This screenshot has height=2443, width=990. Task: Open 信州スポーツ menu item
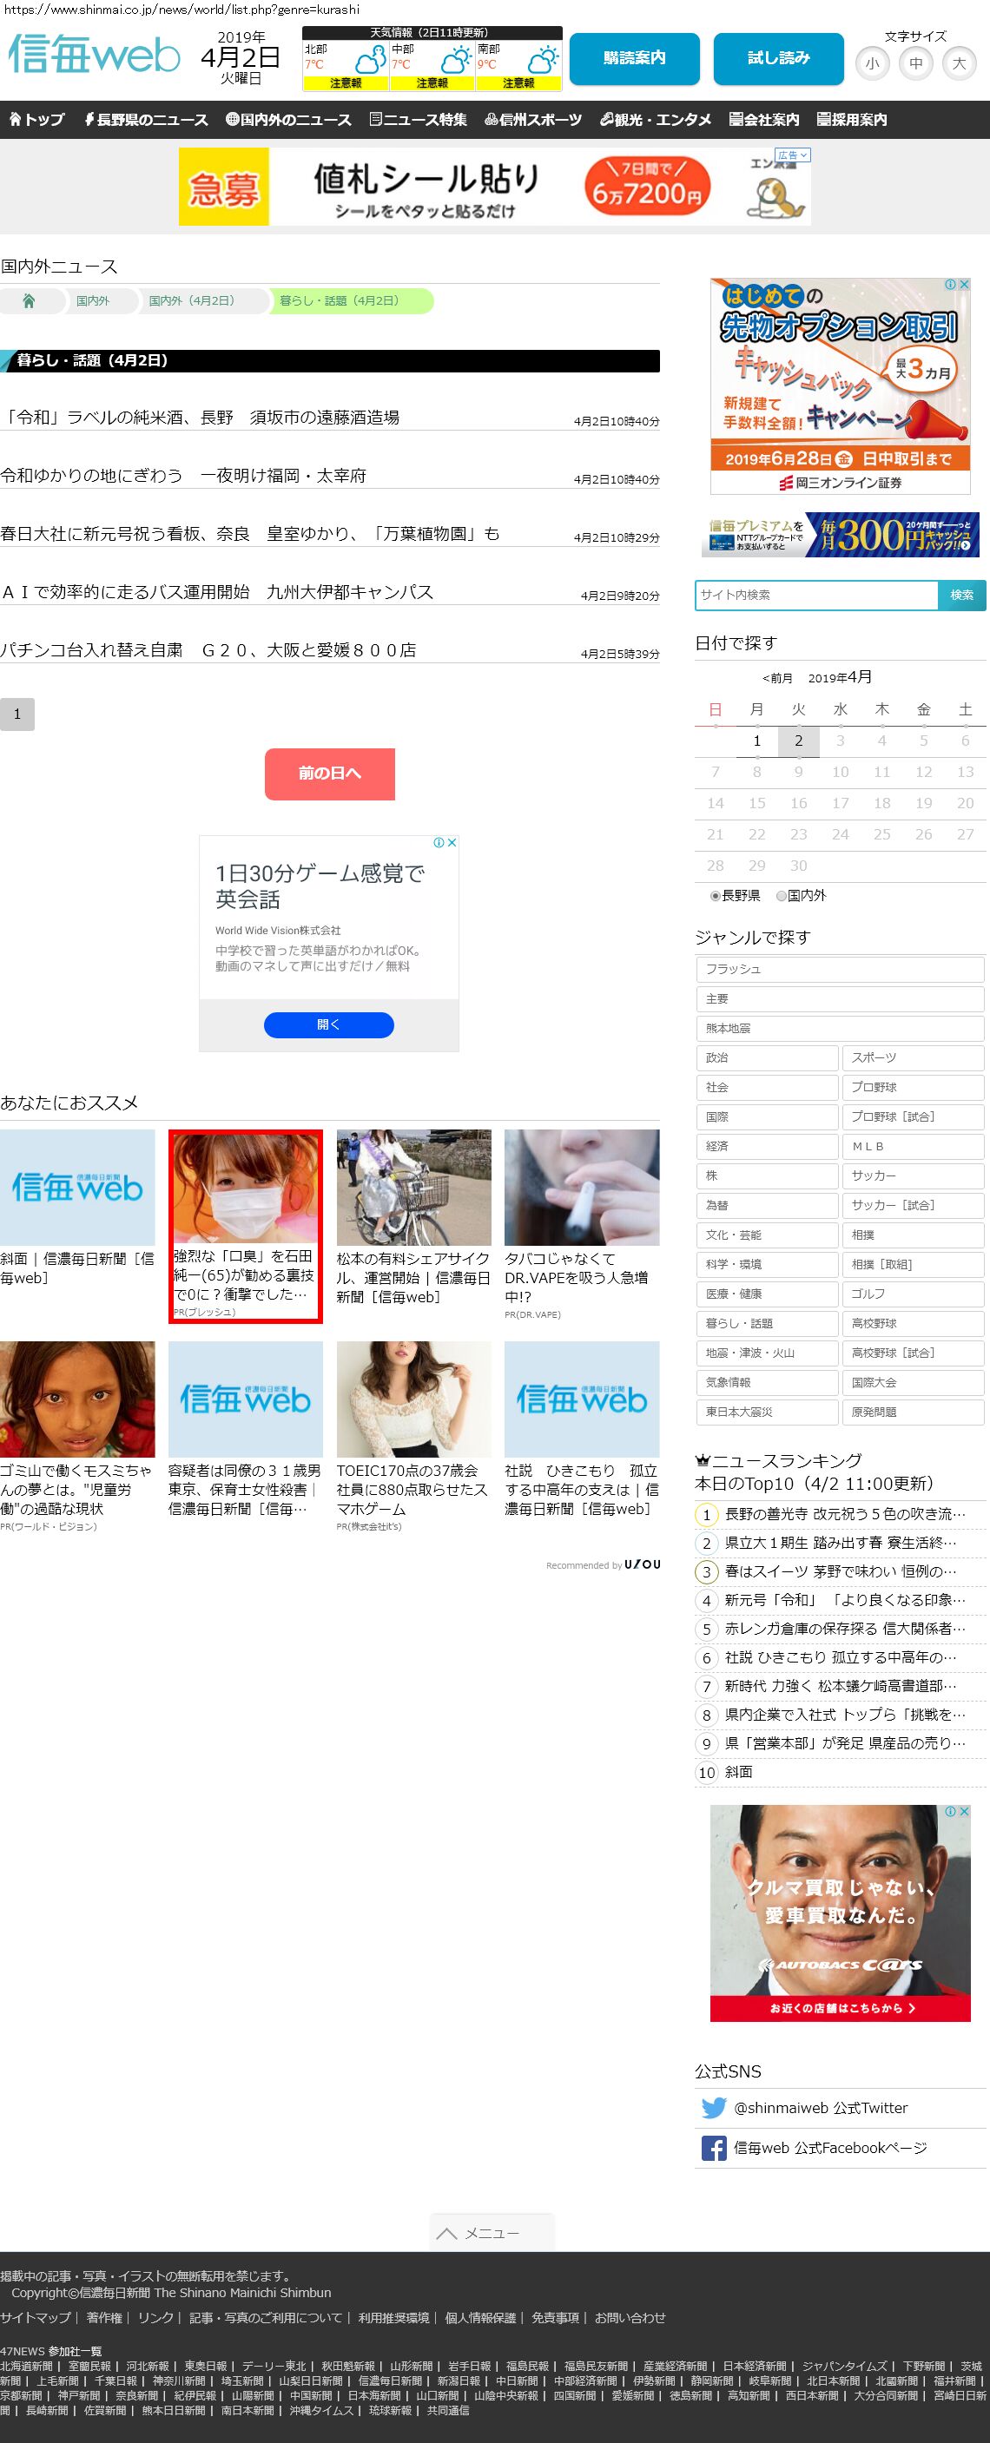(533, 120)
